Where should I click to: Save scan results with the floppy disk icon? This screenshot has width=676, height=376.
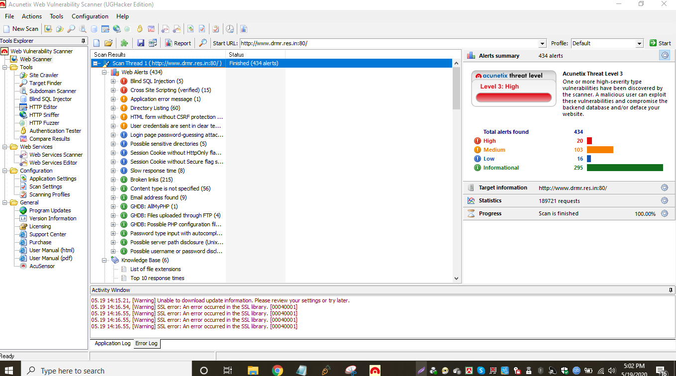[x=141, y=43]
